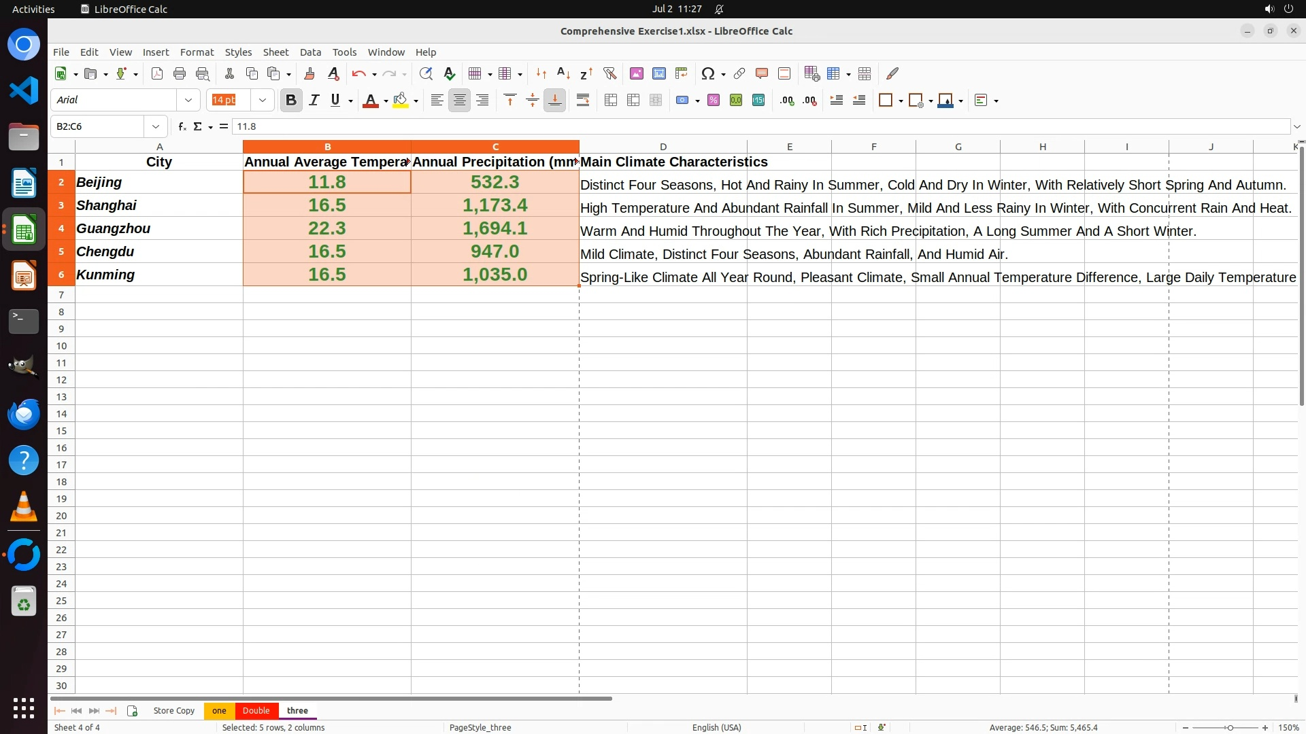This screenshot has height=734, width=1306.
Task: Open the Data menu
Action: point(310,52)
